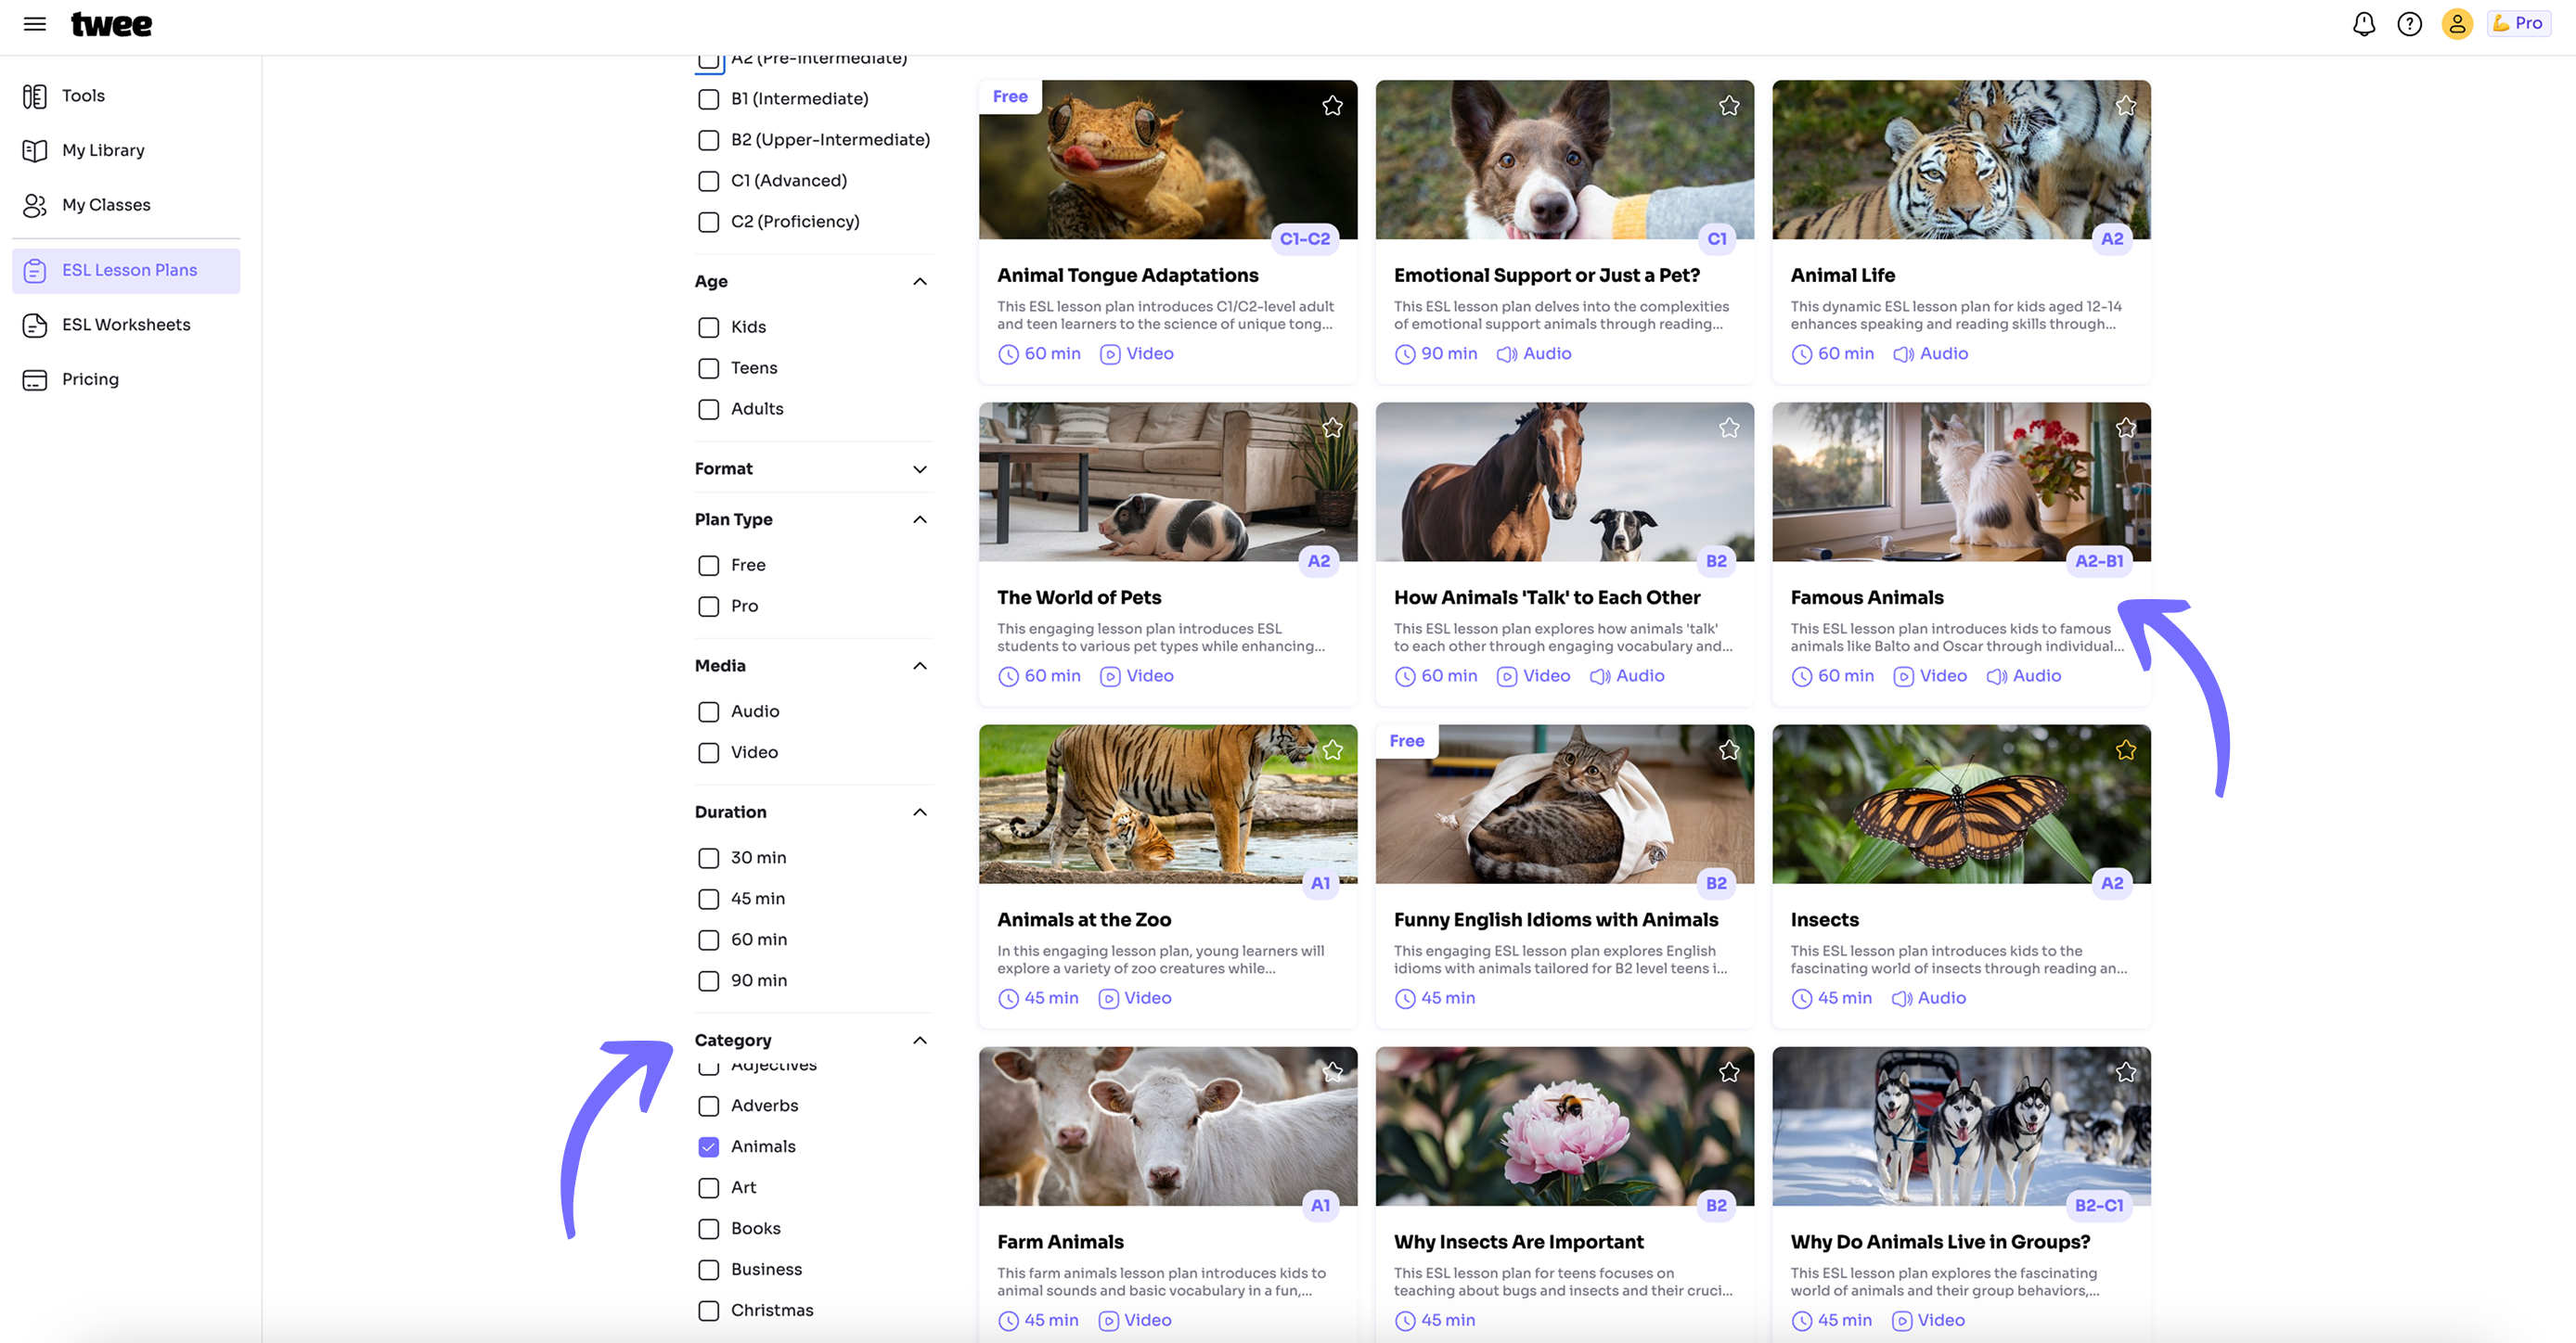This screenshot has height=1343, width=2576.
Task: Check the Video media filter
Action: 708,752
